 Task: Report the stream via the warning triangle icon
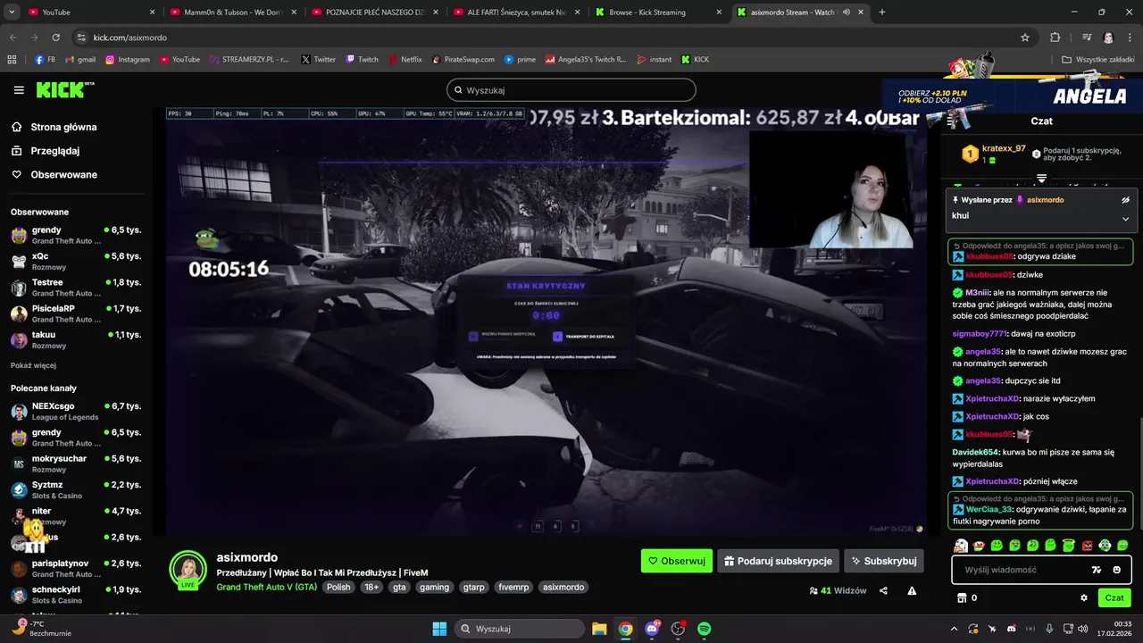click(912, 590)
